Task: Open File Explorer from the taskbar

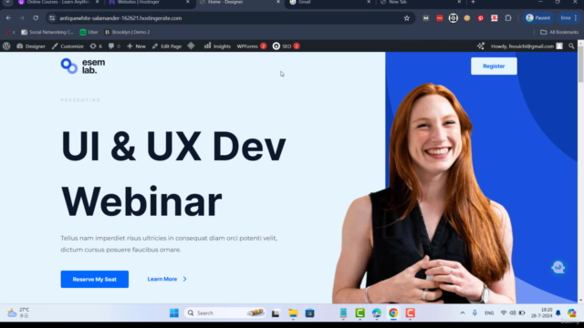Action: pyautogui.click(x=293, y=313)
